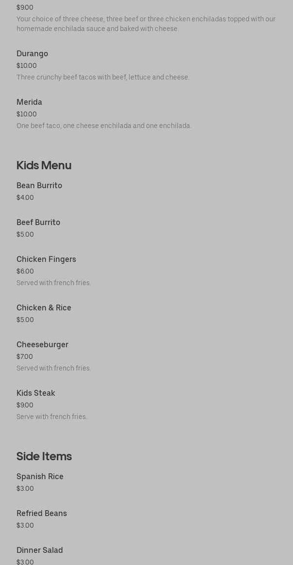
Task: Click french fries note under Chicken Fingers
Action: (x=53, y=283)
